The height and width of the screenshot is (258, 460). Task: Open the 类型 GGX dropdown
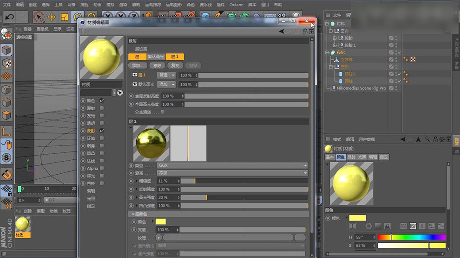click(232, 165)
